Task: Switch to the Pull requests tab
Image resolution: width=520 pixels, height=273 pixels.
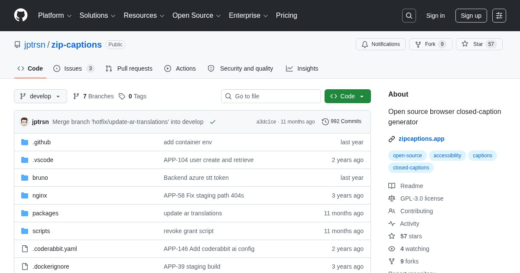Action: (129, 68)
